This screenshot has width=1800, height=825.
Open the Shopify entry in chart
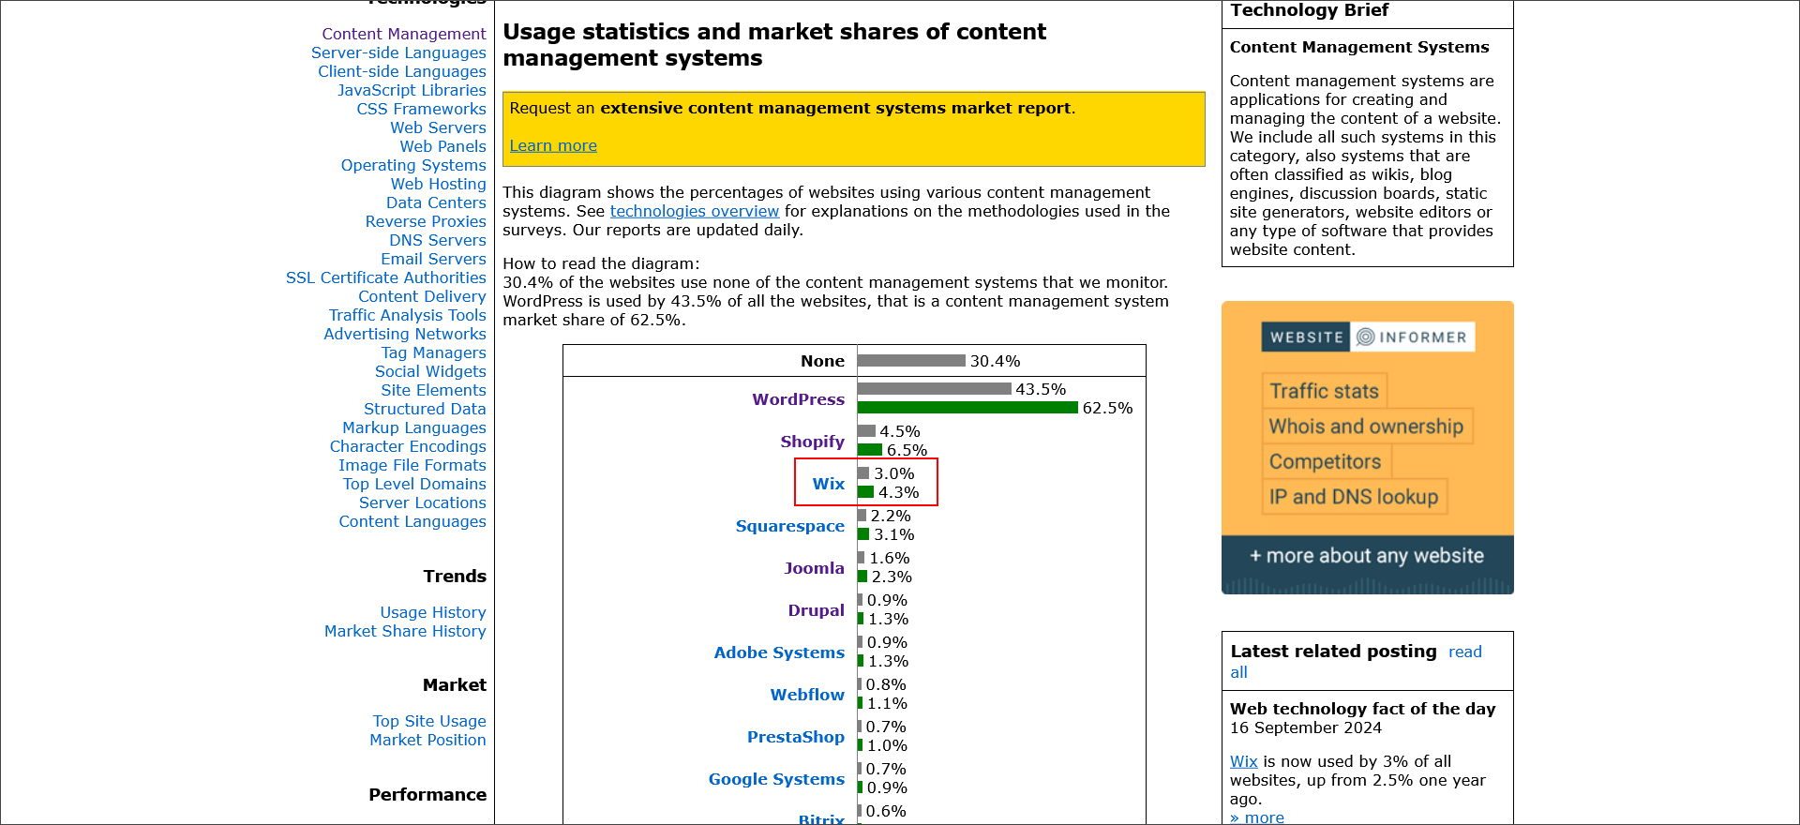[813, 441]
